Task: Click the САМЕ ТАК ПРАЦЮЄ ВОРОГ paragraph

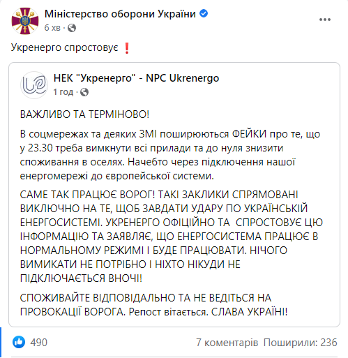Action: (x=172, y=237)
